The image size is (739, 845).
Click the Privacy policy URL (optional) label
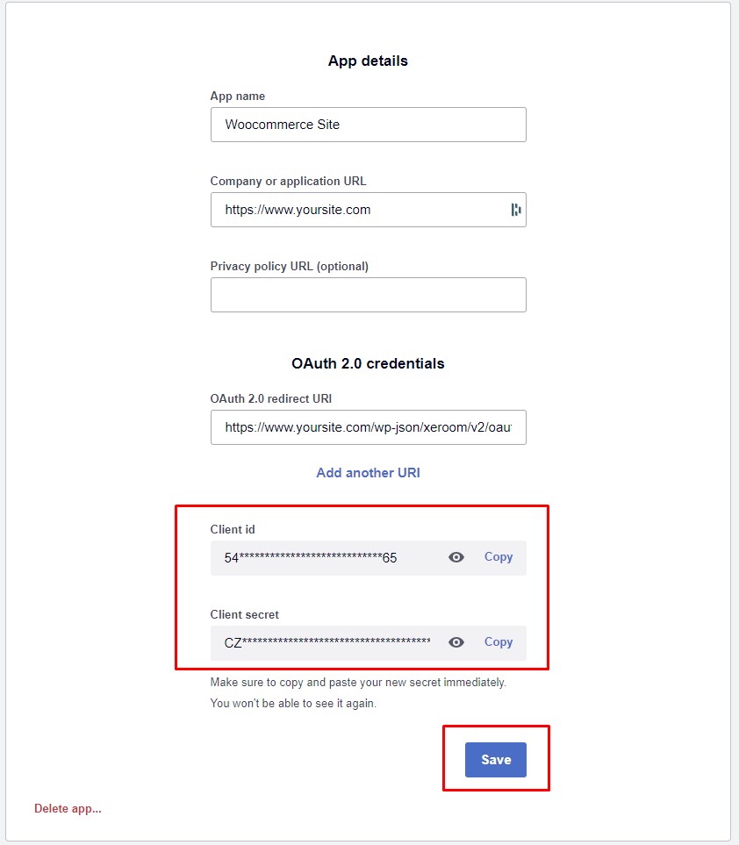click(x=290, y=266)
